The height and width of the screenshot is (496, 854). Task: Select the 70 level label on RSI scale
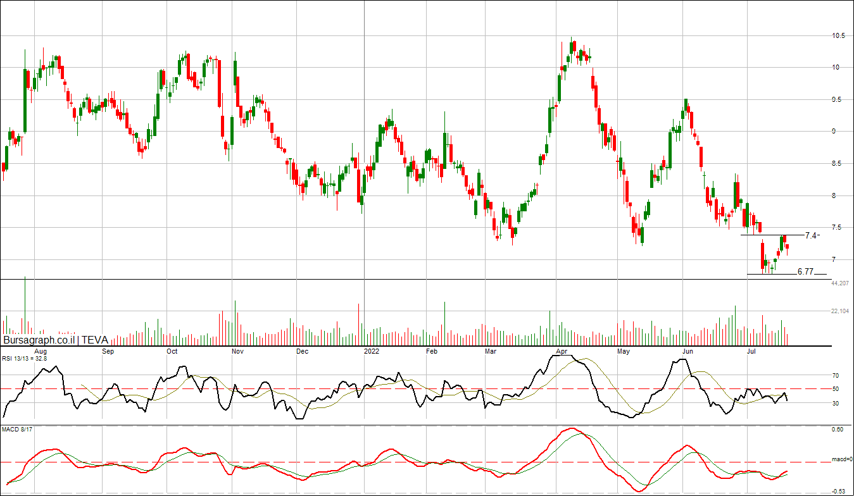(836, 375)
